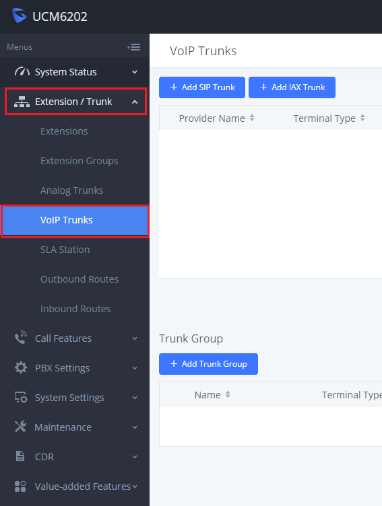Expand PBX Settings menu chevron
Screen dimensions: 382x506
tap(135, 368)
